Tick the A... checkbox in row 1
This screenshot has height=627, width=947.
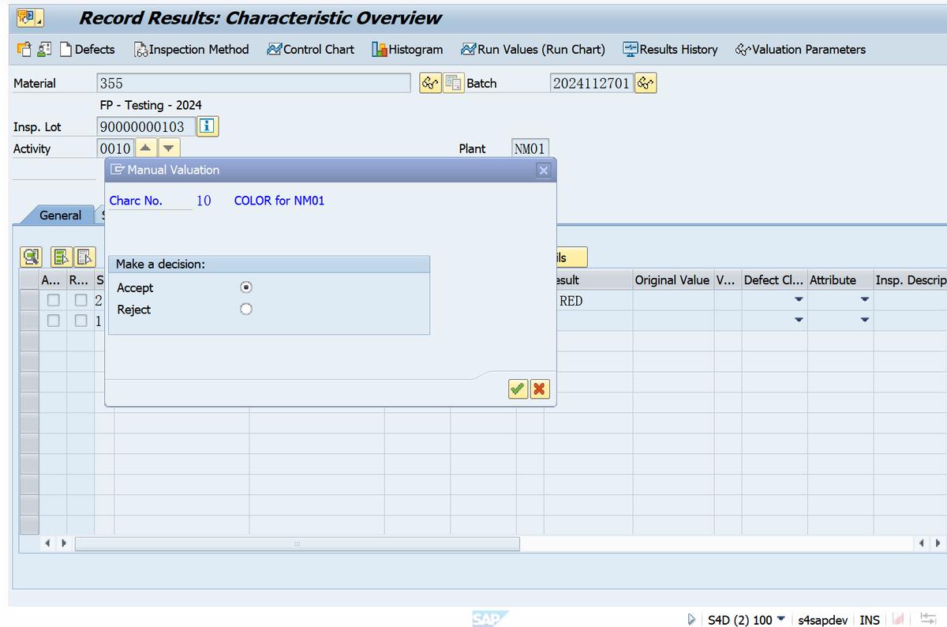pos(53,321)
